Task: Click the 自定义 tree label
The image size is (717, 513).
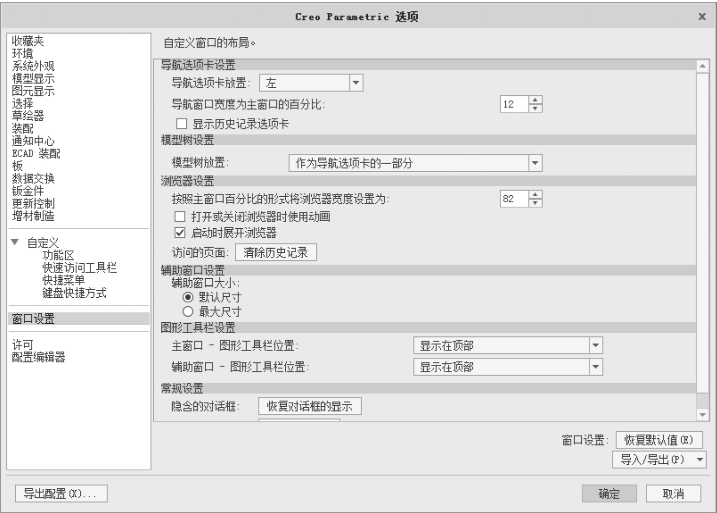Action: point(43,242)
